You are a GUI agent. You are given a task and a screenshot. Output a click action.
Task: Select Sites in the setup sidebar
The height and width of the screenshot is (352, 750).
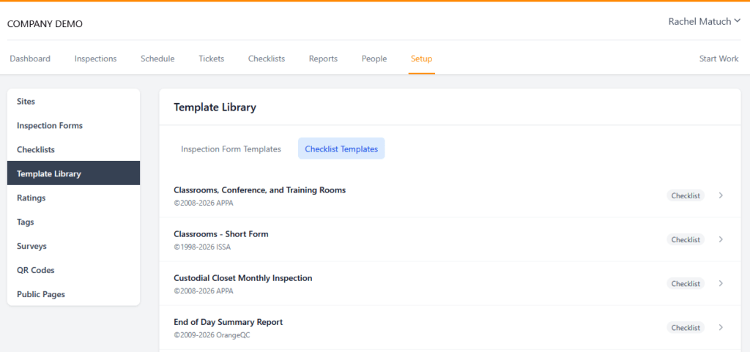(26, 102)
